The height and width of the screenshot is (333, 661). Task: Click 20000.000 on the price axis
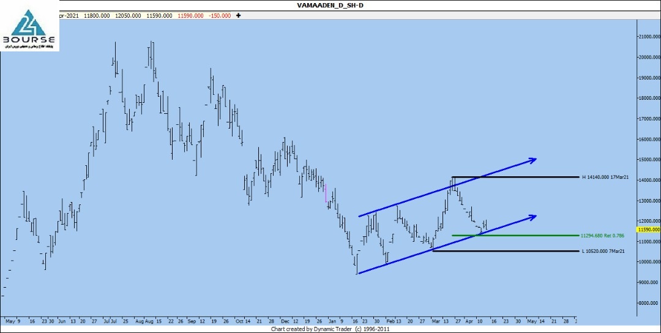[x=649, y=58]
